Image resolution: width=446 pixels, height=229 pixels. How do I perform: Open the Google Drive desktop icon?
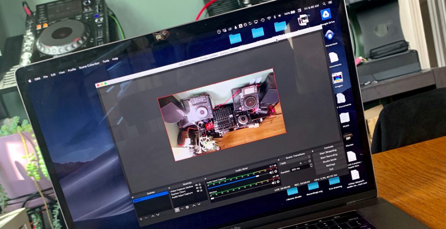pyautogui.click(x=326, y=14)
